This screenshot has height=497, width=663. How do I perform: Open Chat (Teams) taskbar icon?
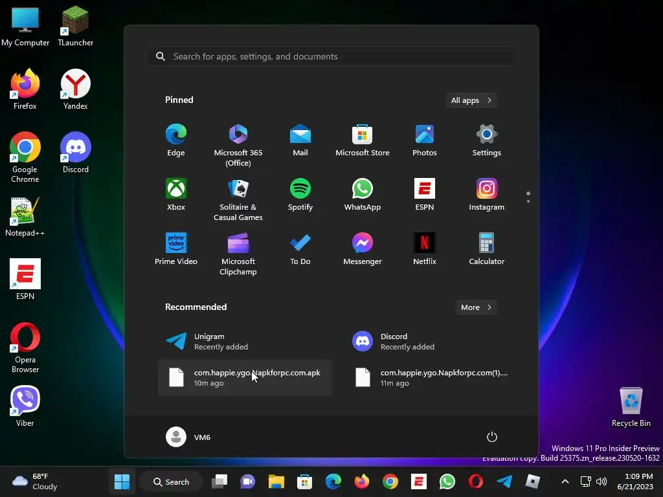tap(248, 481)
